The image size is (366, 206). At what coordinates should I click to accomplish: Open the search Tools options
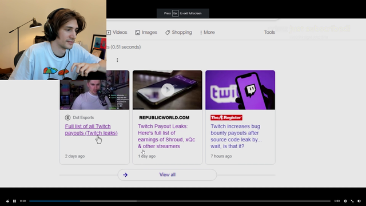coord(269,32)
